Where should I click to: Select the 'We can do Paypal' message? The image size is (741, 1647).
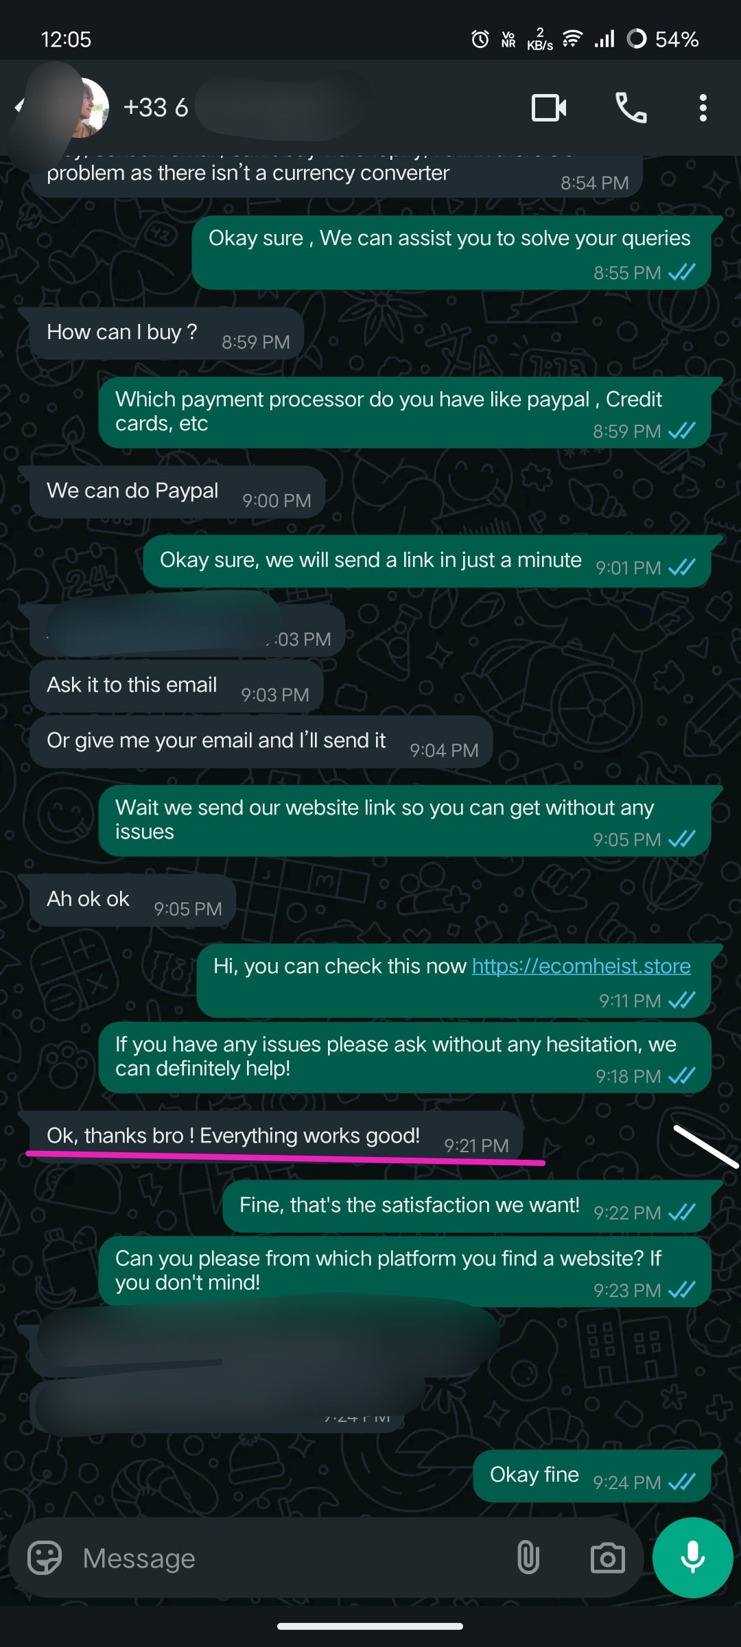click(x=177, y=492)
